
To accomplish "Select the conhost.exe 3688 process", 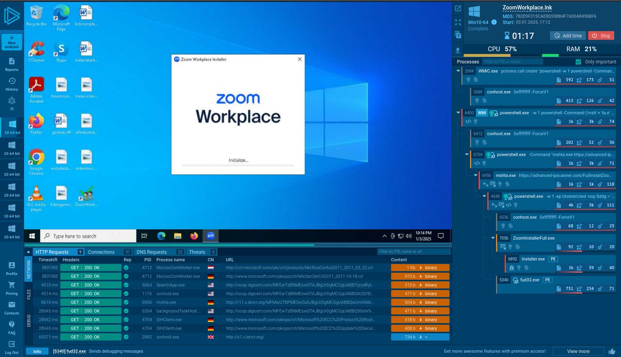I will pyautogui.click(x=543, y=96).
